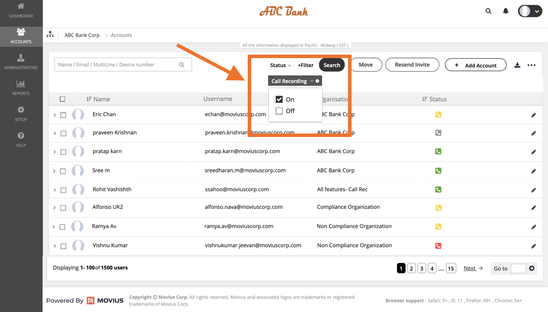Viewport: 548px width, 312px height.
Task: Select the checkbox for Rohit Vashishth
Action: (63, 190)
